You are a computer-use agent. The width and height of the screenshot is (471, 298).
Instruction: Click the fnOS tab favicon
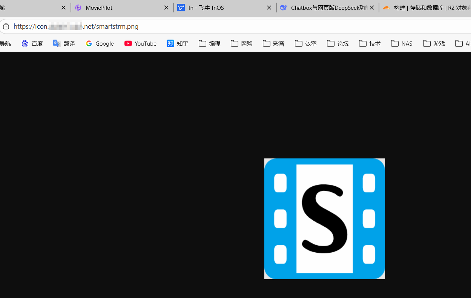(x=181, y=8)
